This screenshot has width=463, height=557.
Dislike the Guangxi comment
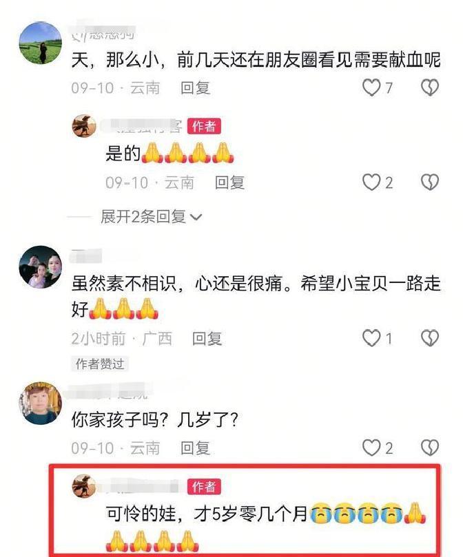(430, 338)
